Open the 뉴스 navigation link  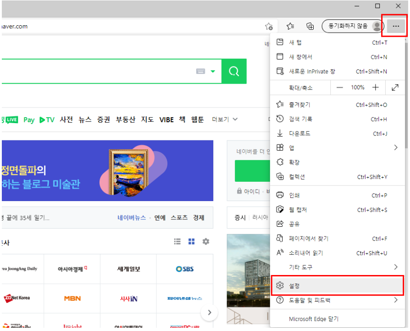(x=85, y=119)
